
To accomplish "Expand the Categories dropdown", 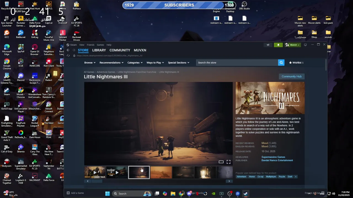I will pos(135,63).
